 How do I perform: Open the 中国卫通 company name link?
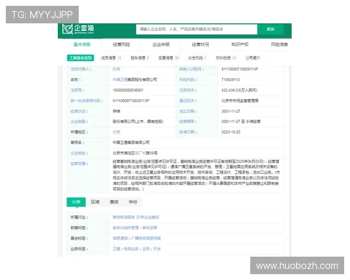[x=120, y=80]
